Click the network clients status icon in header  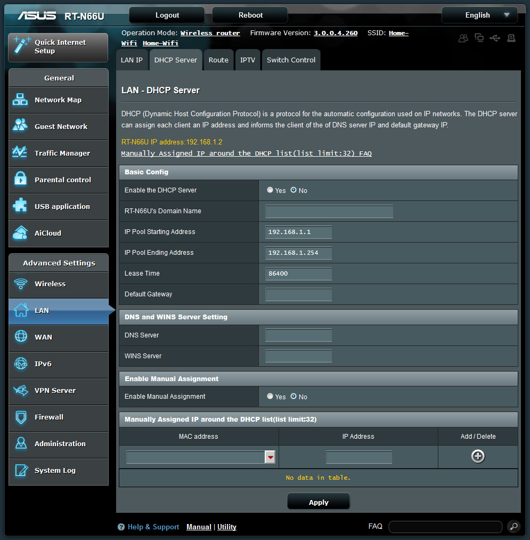click(x=479, y=37)
